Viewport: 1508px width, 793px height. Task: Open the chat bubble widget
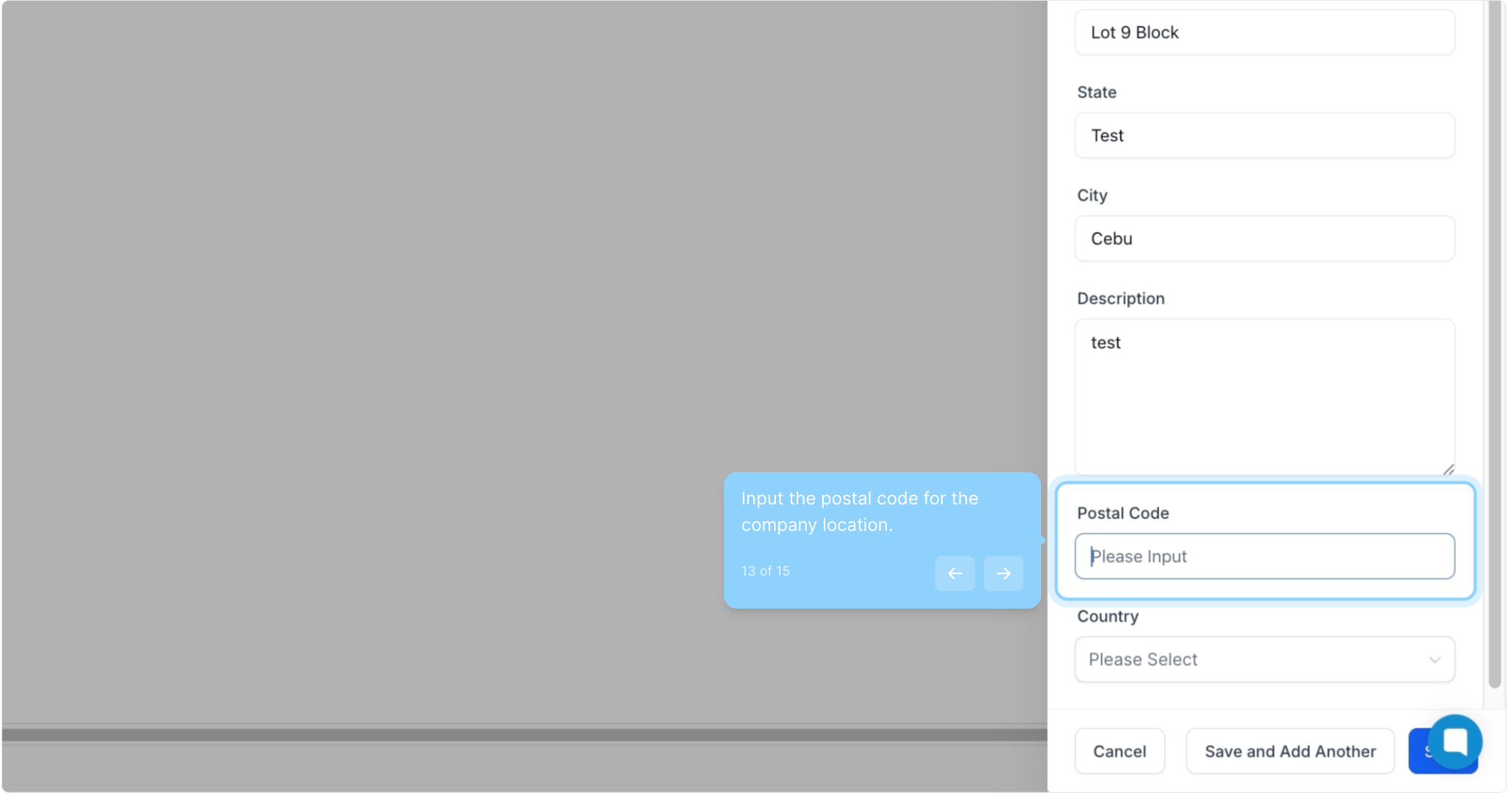pyautogui.click(x=1454, y=742)
